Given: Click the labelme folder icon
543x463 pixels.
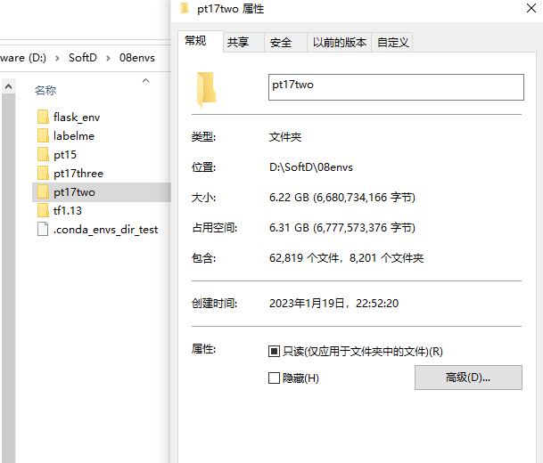Looking at the screenshot, I should 43,135.
